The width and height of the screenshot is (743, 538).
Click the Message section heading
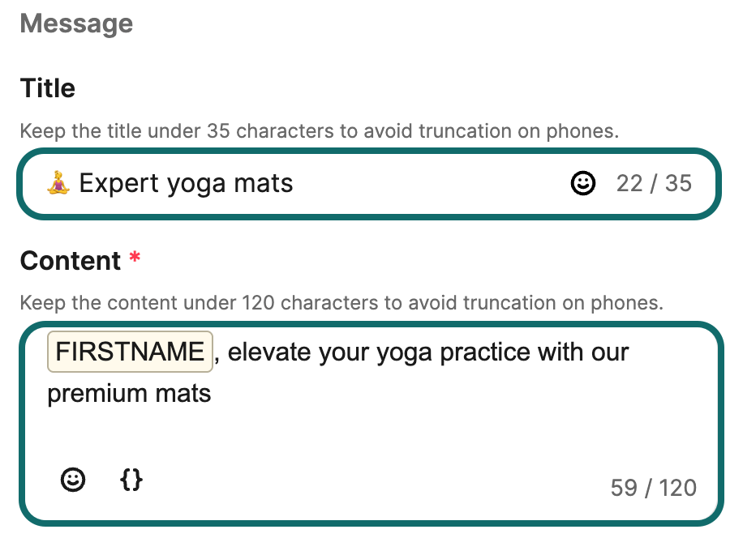[x=76, y=23]
